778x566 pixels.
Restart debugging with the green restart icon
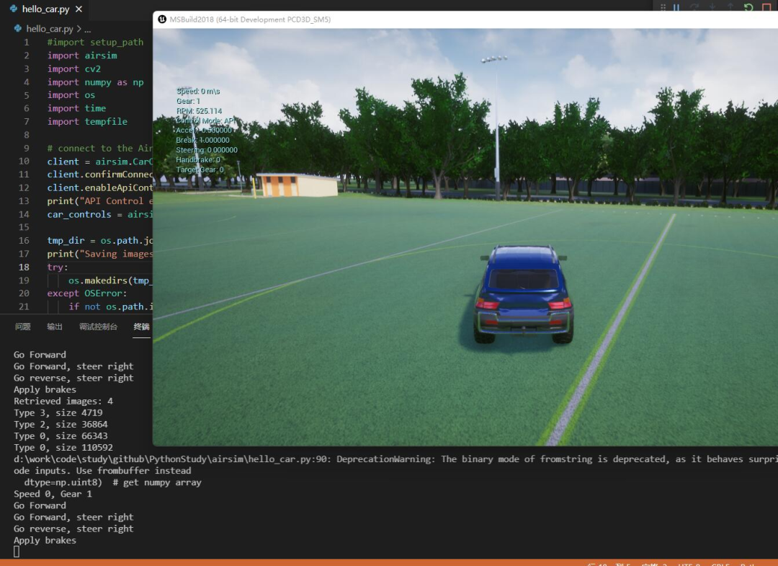coord(749,6)
